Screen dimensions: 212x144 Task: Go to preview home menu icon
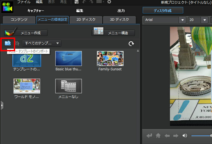tap(158, 135)
